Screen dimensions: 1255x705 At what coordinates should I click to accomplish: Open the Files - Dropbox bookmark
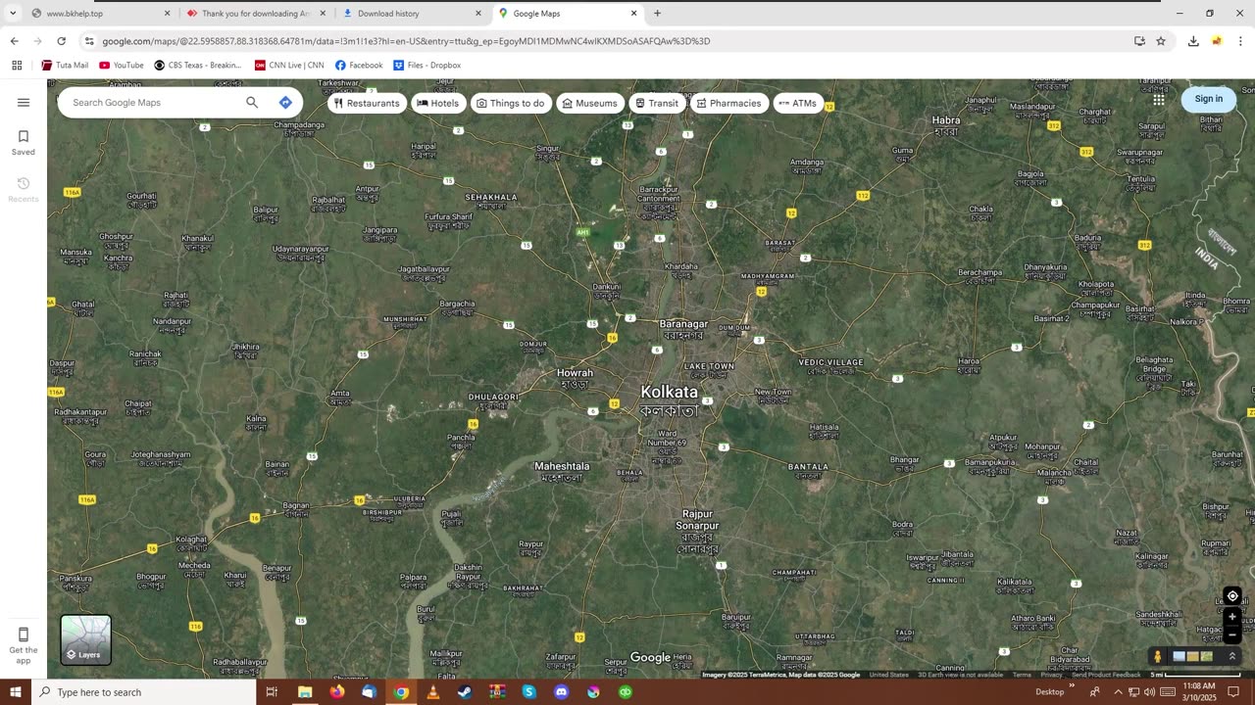tap(427, 66)
